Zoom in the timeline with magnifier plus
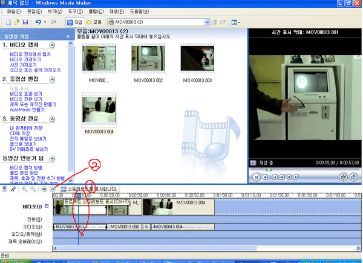The image size is (363, 263). (24, 189)
